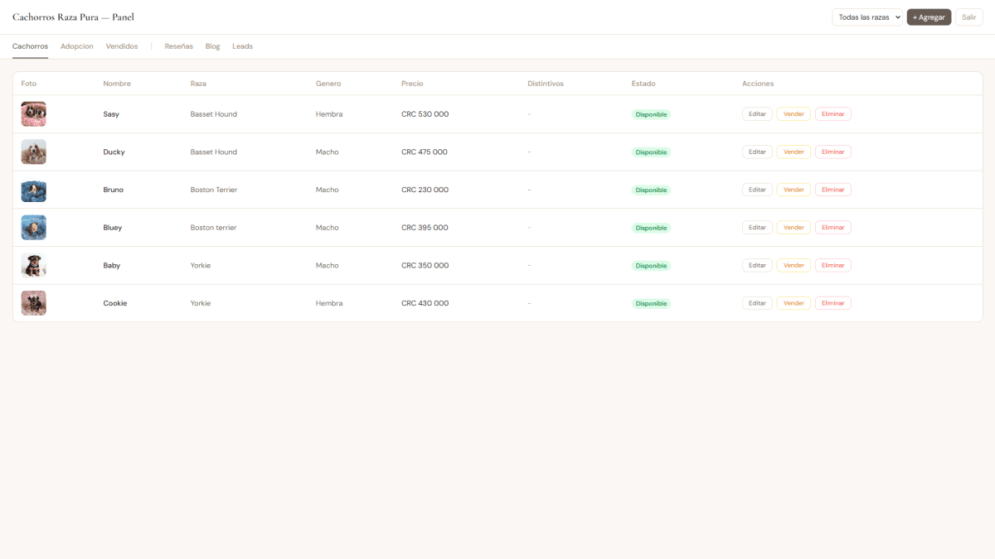995x559 pixels.
Task: Edit the Sasy puppy entry
Action: click(757, 114)
